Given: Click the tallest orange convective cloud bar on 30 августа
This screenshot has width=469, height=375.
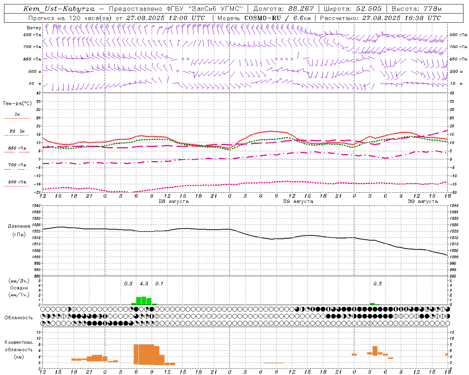Looking at the screenshot, I should [x=375, y=351].
